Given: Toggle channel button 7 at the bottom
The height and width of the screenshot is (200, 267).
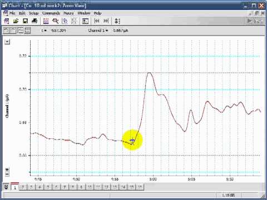Looking at the screenshot, I should [x=65, y=187].
